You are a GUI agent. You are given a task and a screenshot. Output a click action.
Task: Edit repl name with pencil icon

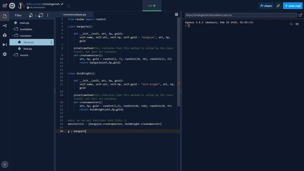coord(62,4)
